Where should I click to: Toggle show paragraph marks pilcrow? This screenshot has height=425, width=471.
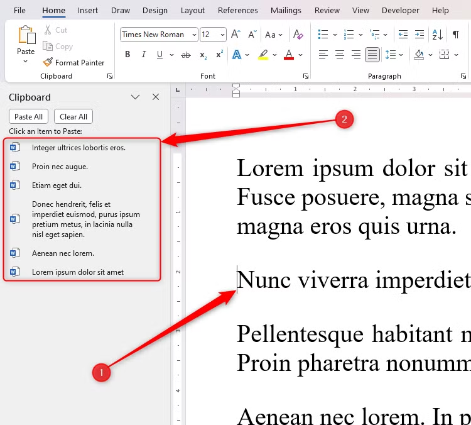click(x=456, y=35)
